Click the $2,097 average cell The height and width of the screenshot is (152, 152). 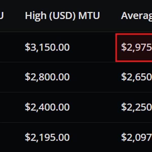[136, 137]
